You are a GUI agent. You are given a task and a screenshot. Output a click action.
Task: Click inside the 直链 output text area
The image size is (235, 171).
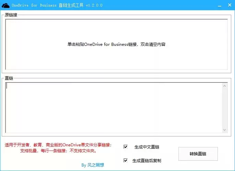(114, 107)
